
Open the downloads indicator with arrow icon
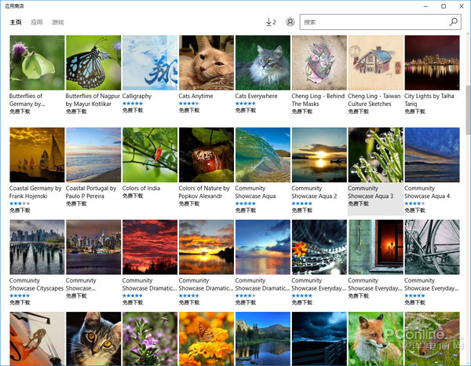(x=271, y=23)
